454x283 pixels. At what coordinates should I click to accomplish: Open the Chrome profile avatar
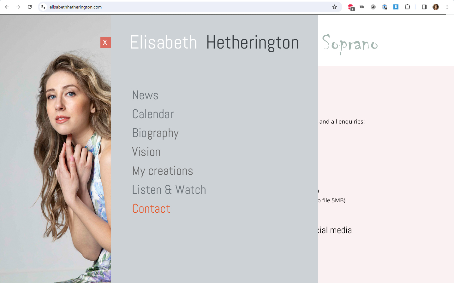(436, 7)
